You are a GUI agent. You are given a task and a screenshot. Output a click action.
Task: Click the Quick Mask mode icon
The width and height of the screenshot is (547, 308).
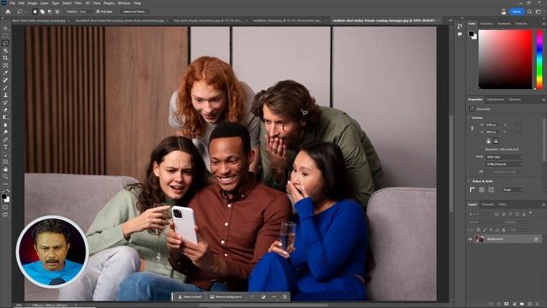click(5, 207)
